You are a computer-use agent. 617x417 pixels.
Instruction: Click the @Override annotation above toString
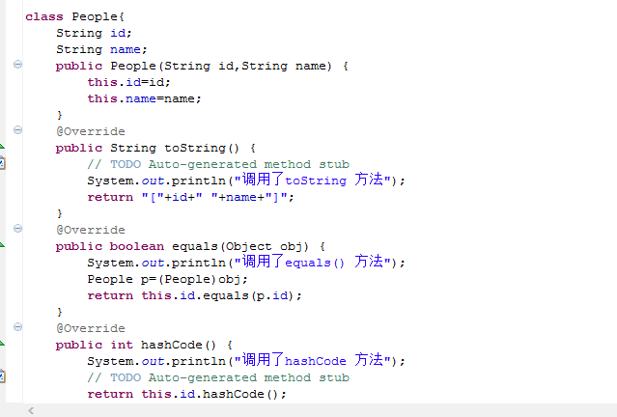coord(91,131)
